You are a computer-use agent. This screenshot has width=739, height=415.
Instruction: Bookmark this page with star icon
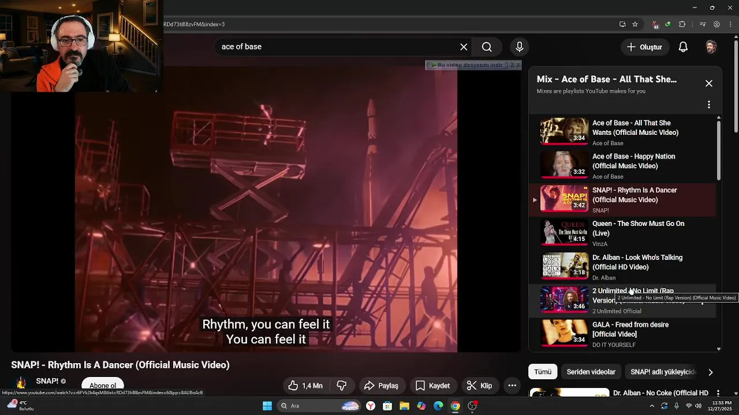tap(635, 24)
